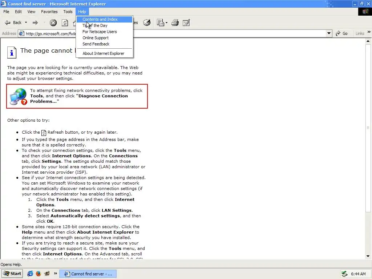
Task: Launch Firefox from the quick launch
Action: [39, 274]
